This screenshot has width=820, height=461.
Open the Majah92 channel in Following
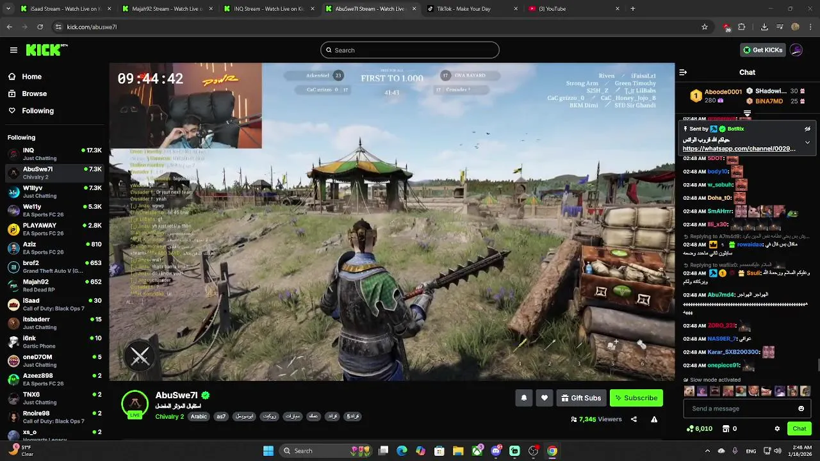coord(54,286)
